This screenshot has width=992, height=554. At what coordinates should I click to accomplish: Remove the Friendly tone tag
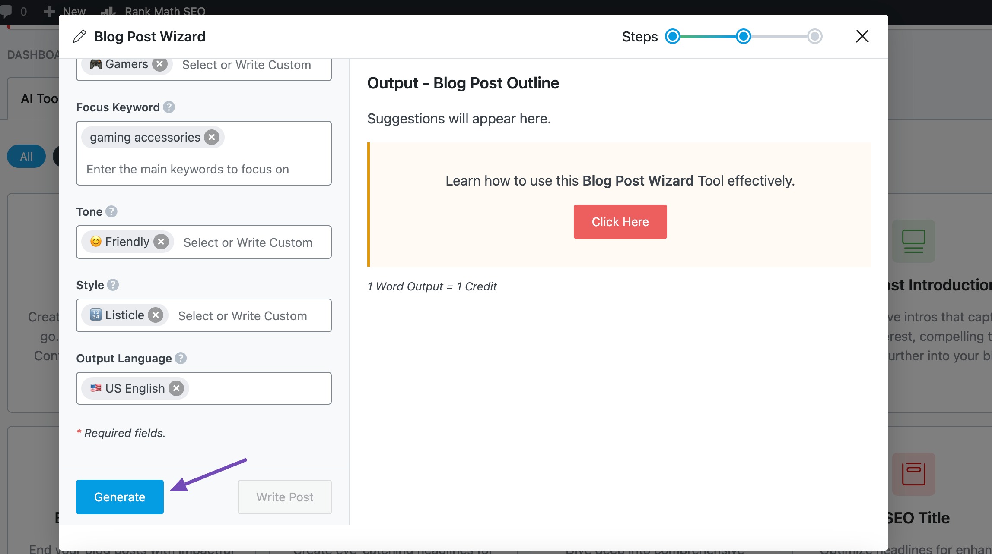click(x=161, y=242)
